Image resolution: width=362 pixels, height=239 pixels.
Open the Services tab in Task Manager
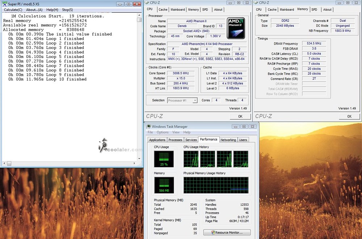[x=191, y=140]
